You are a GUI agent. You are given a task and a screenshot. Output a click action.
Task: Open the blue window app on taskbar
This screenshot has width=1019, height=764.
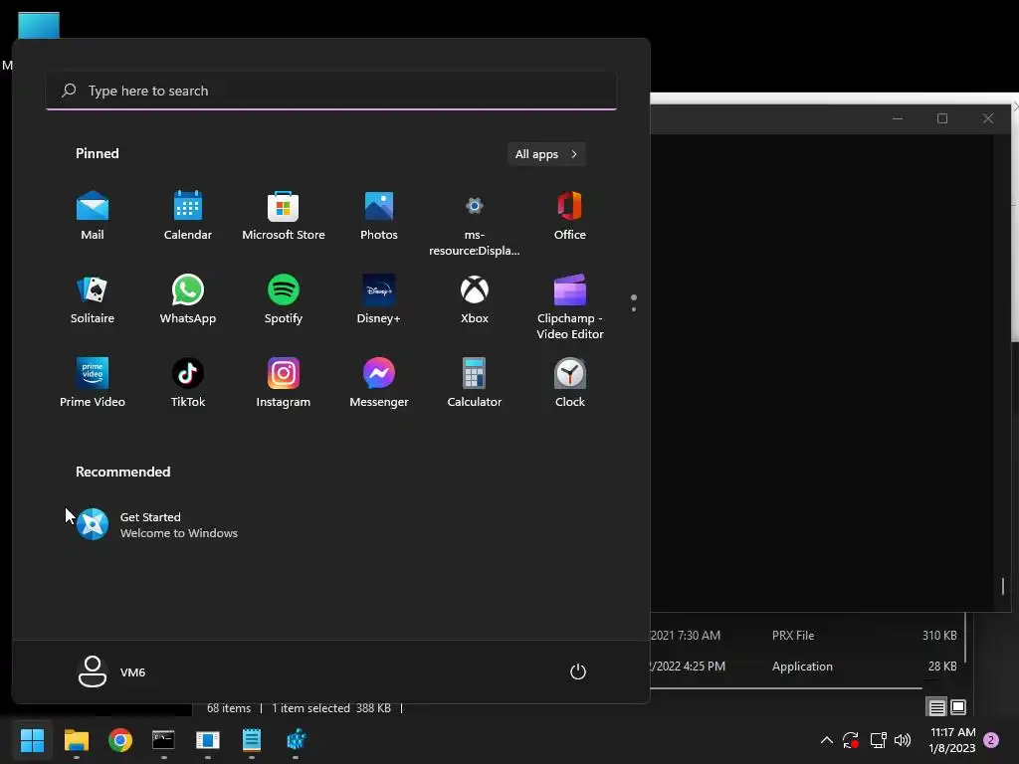coord(208,740)
